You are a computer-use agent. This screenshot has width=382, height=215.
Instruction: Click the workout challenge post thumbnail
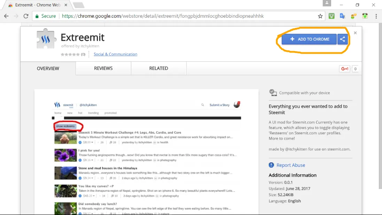click(x=65, y=138)
